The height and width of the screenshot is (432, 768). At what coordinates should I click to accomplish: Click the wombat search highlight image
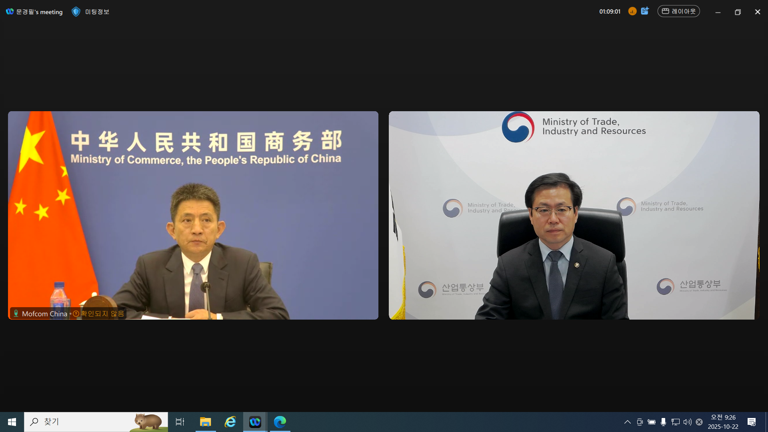pyautogui.click(x=148, y=422)
